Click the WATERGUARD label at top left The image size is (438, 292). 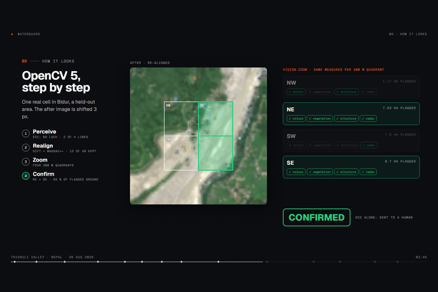click(29, 34)
